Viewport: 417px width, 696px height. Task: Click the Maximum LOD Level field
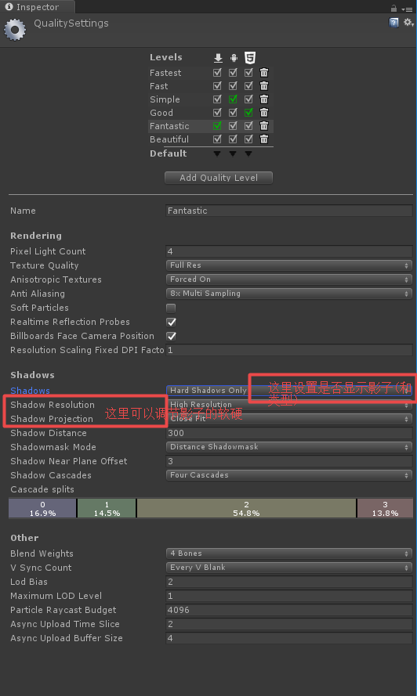click(x=289, y=596)
